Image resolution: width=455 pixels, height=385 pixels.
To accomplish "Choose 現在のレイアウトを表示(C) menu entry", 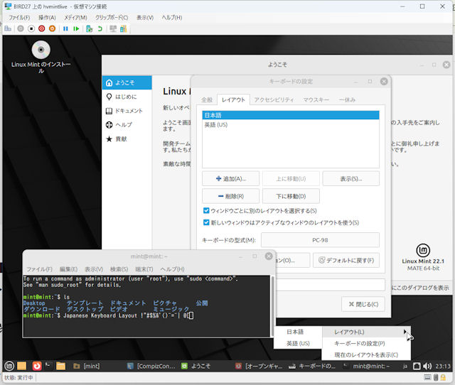I will [366, 354].
